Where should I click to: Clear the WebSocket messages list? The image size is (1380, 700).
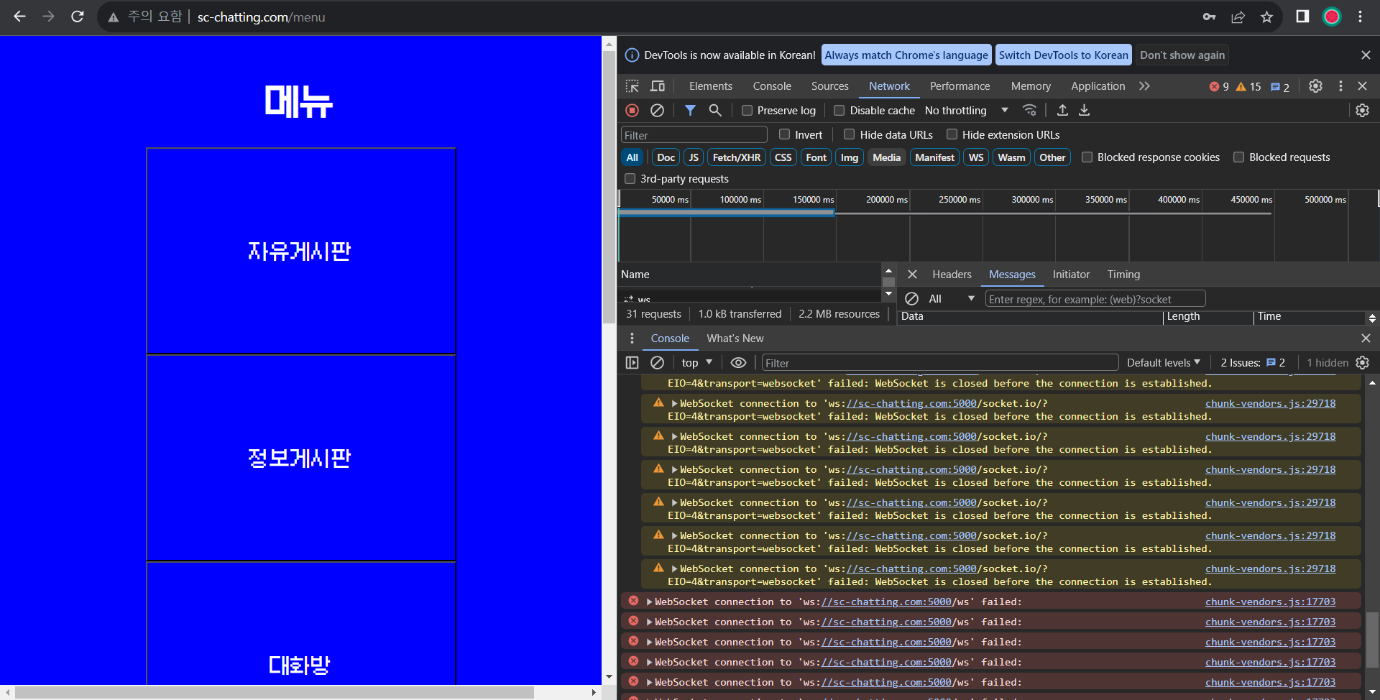[x=911, y=299]
